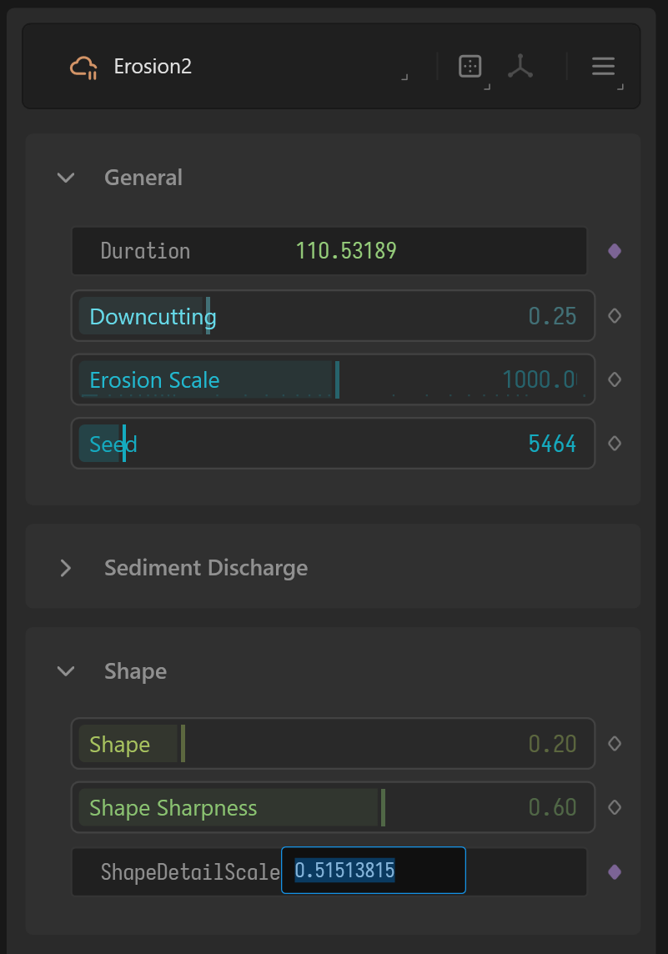Click the Duration value field
The height and width of the screenshot is (954, 668).
346,251
